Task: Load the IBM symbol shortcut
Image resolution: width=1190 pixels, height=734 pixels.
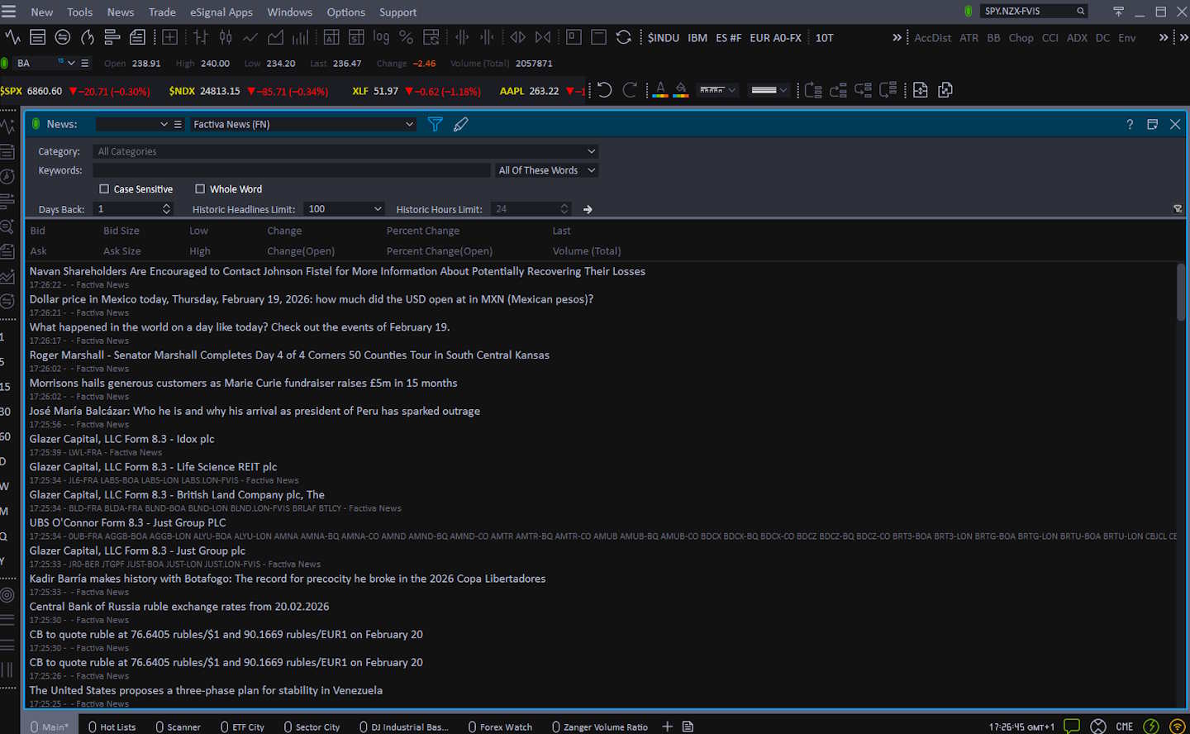Action: coord(697,38)
